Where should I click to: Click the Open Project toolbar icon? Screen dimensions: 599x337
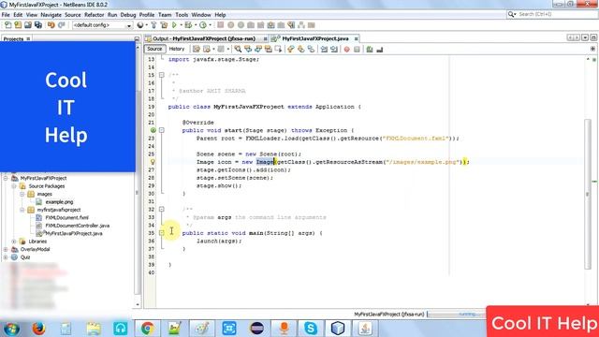pos(28,25)
